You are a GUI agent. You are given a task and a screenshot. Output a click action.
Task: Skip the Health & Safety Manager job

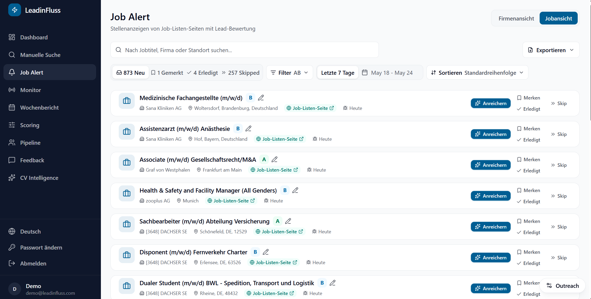click(559, 196)
